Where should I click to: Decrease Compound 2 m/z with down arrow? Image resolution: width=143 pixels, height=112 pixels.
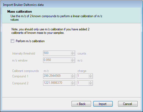[73, 84]
